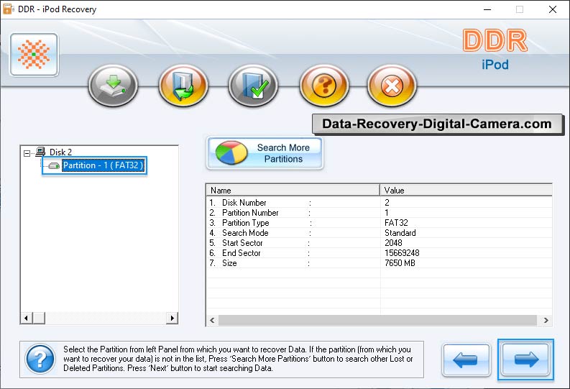Select Partition - 1 (FAT32) entry
The image size is (570, 389).
click(x=104, y=165)
